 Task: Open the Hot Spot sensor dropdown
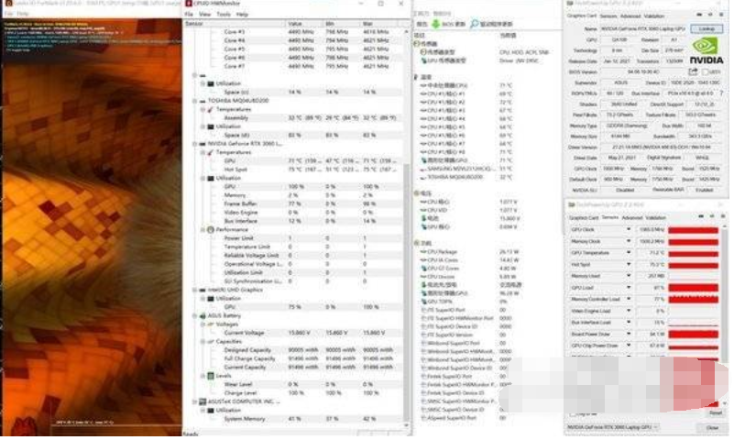pos(629,265)
